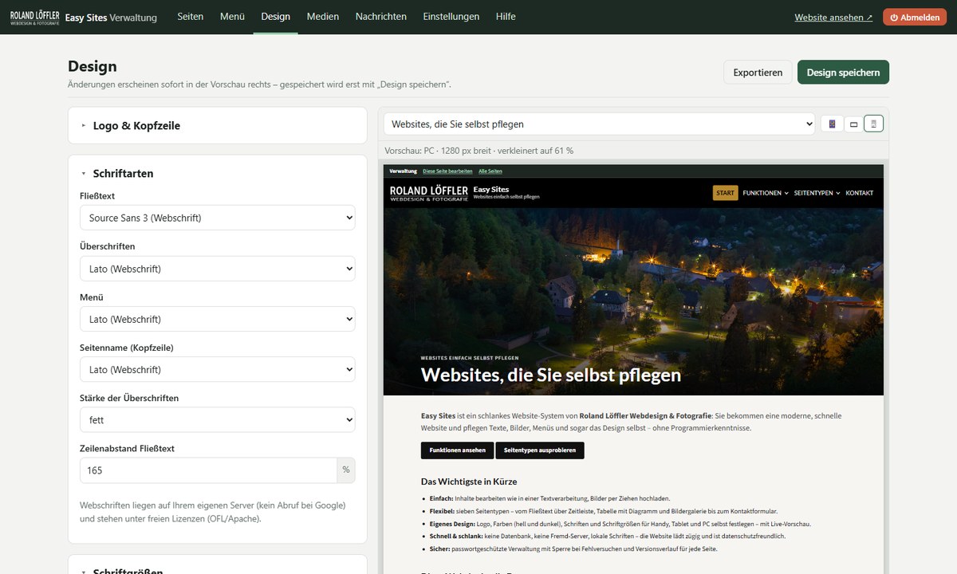Click Funktionen ansehen button in preview
Viewport: 957px width, 574px height.
point(457,450)
